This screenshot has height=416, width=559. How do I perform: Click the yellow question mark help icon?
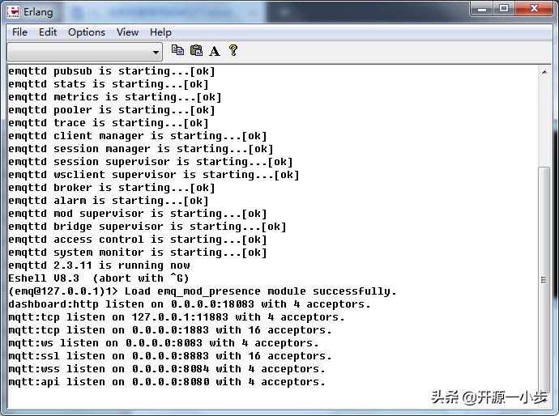coord(233,50)
